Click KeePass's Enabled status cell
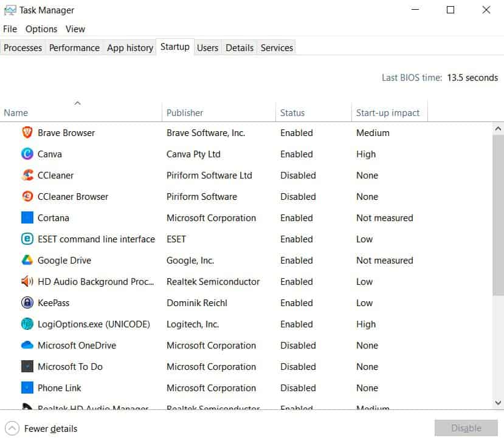504x444 pixels. (296, 302)
